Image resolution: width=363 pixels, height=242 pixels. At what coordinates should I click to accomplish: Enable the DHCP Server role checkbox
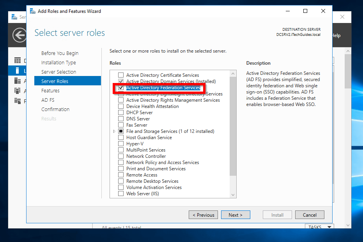tap(121, 112)
